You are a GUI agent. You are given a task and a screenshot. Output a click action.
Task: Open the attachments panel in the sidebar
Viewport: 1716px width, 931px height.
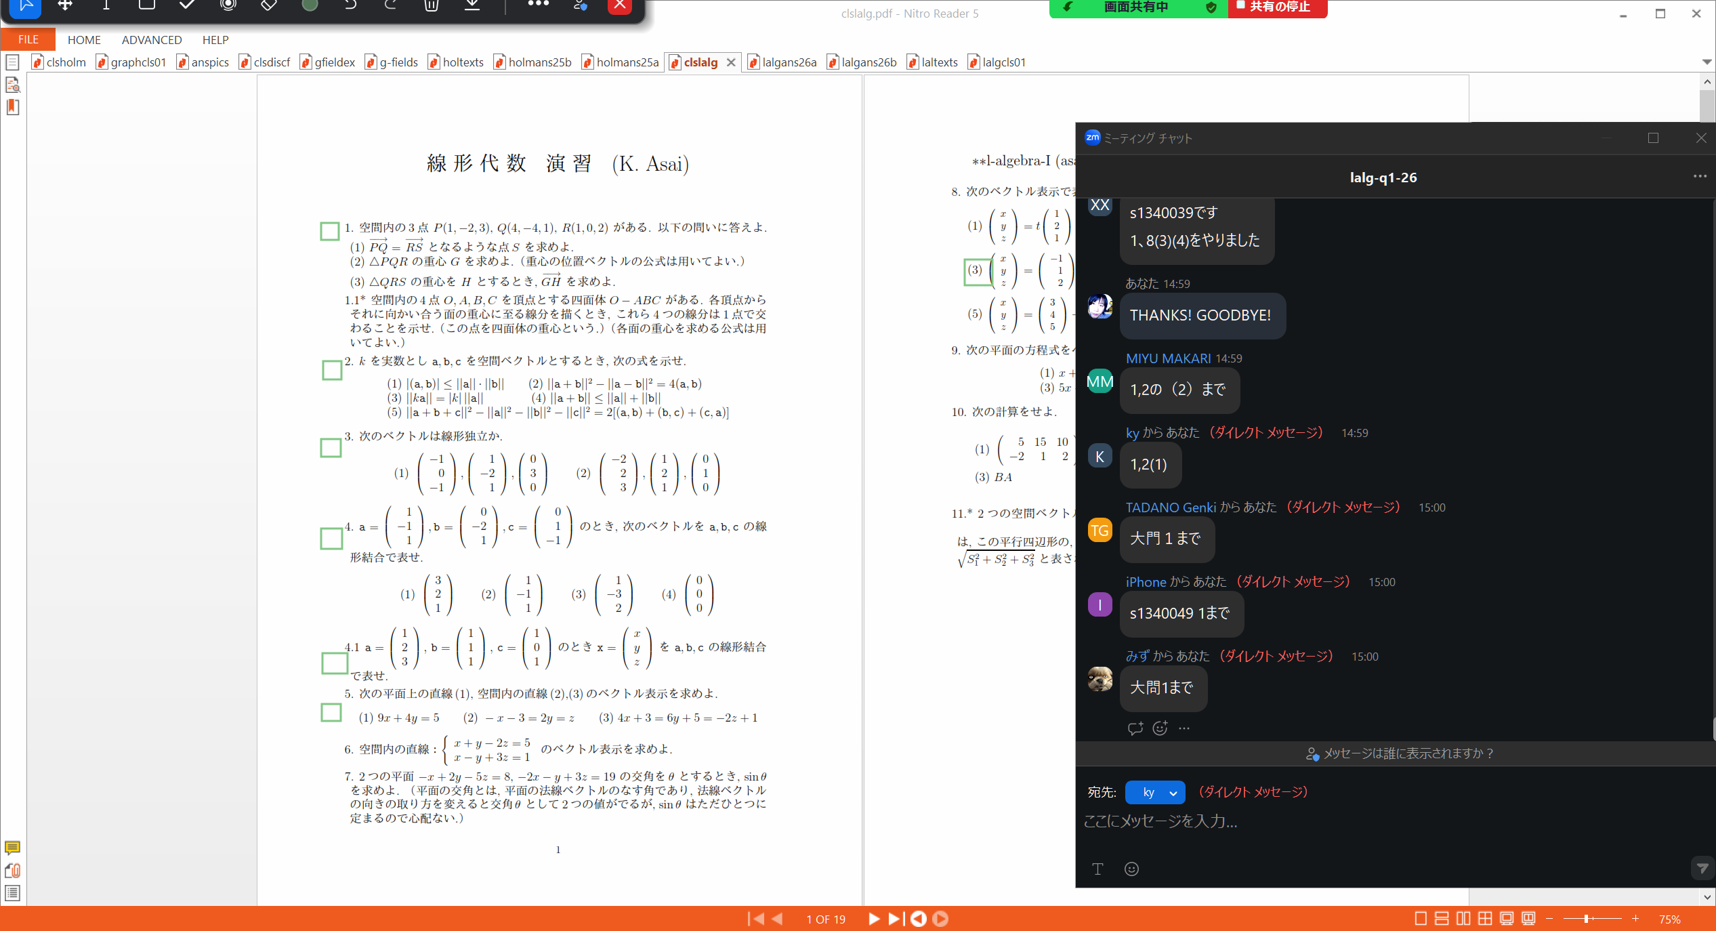(x=12, y=871)
